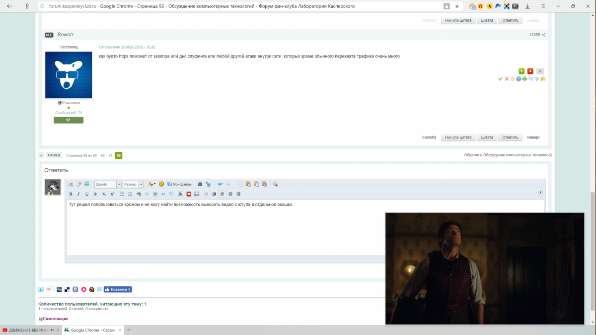Remove formatting with eraser icon
This screenshot has height=335, width=596.
78,184
